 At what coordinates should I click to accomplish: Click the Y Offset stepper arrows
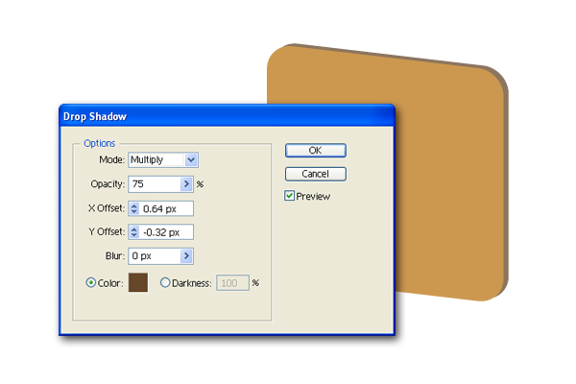pos(134,232)
